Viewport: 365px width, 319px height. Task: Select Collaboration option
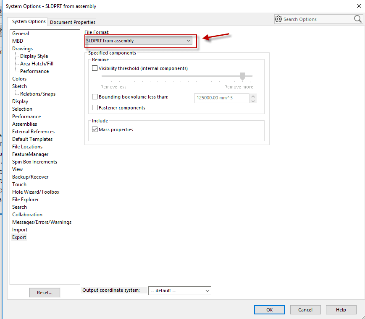click(x=27, y=215)
